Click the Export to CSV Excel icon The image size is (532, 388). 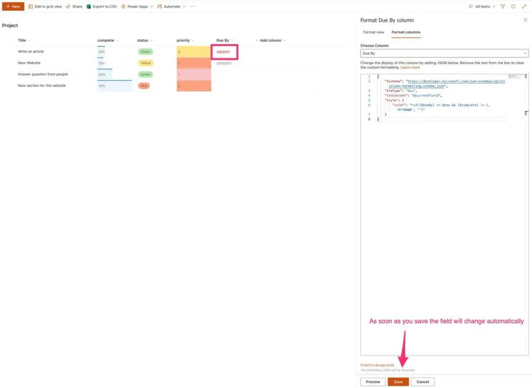click(x=89, y=6)
